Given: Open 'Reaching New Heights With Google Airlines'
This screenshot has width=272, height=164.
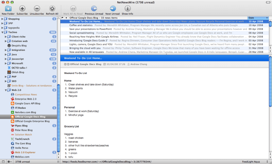Looking at the screenshot, I should click(165, 37).
